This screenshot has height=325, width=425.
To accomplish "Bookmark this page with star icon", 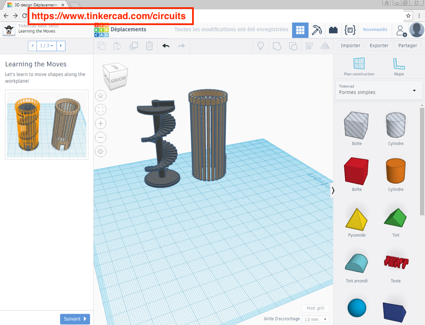I will pyautogui.click(x=408, y=16).
